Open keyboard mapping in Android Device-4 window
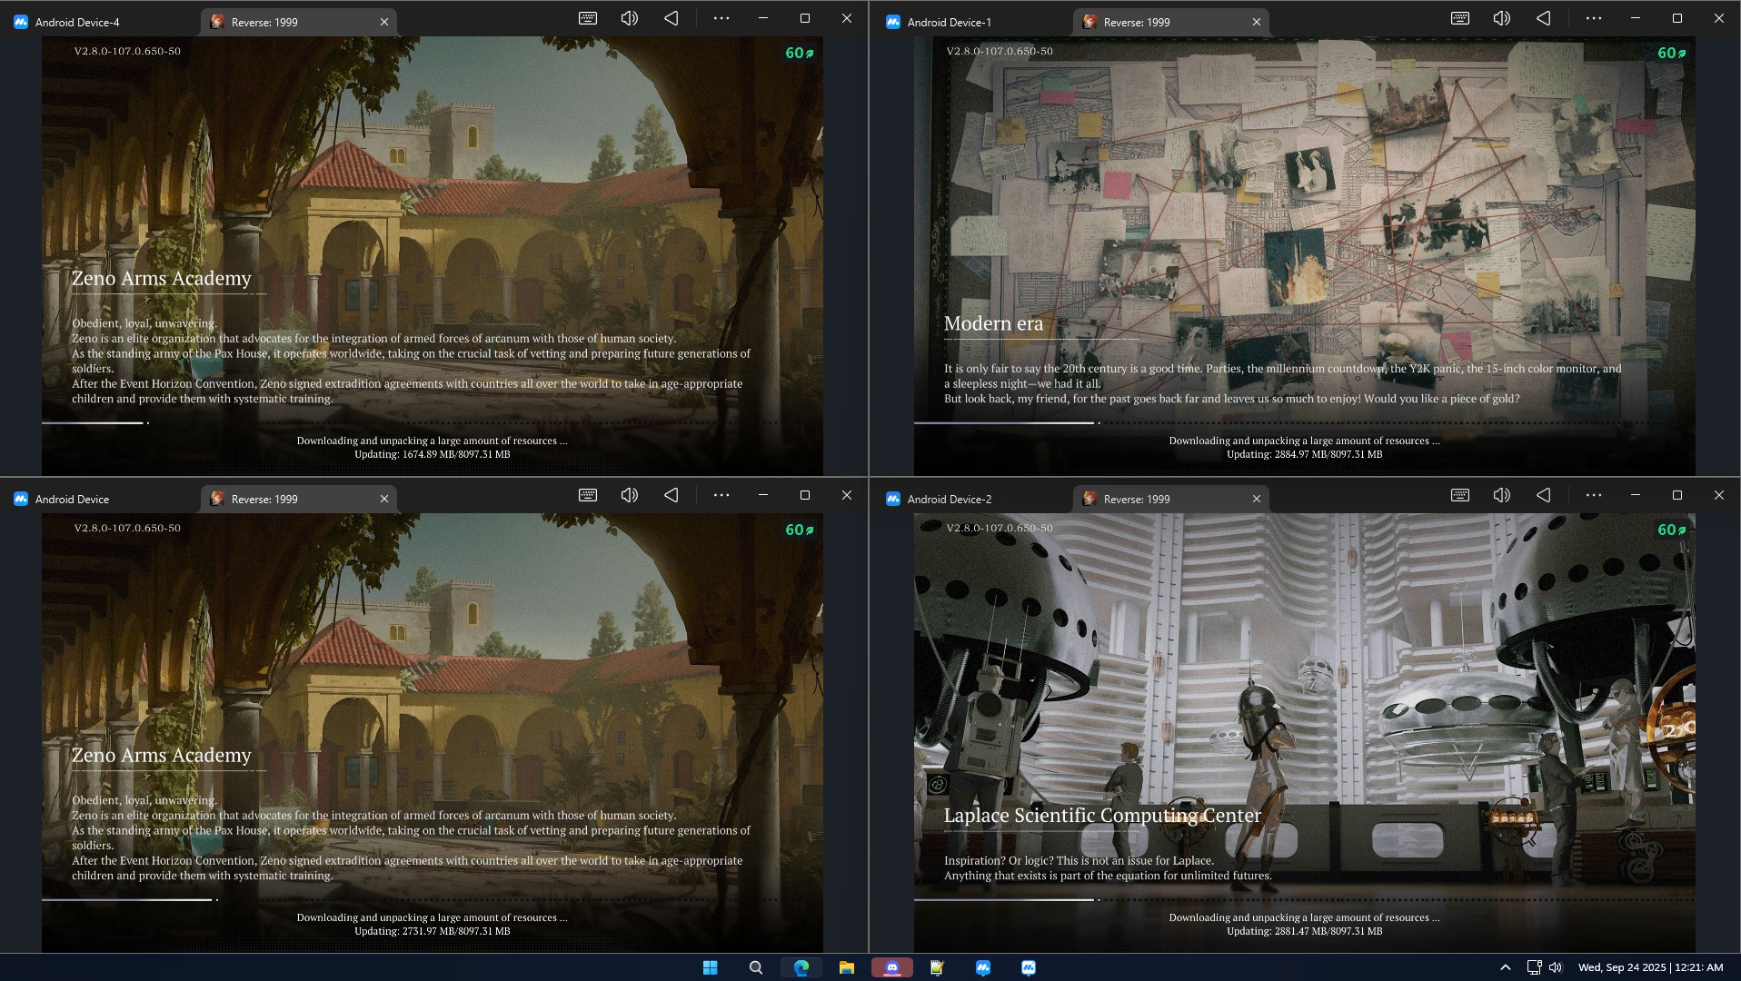This screenshot has height=981, width=1741. pos(588,18)
